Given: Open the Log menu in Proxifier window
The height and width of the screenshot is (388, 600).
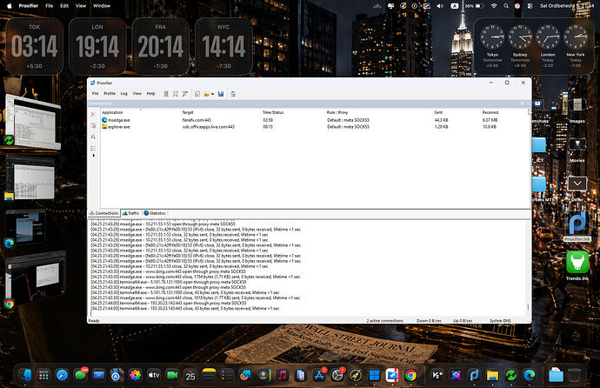Looking at the screenshot, I should 124,93.
